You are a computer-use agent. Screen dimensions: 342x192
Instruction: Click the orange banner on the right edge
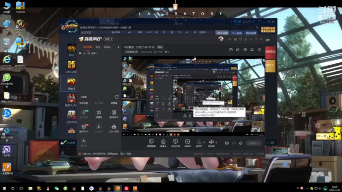pyautogui.click(x=271, y=66)
